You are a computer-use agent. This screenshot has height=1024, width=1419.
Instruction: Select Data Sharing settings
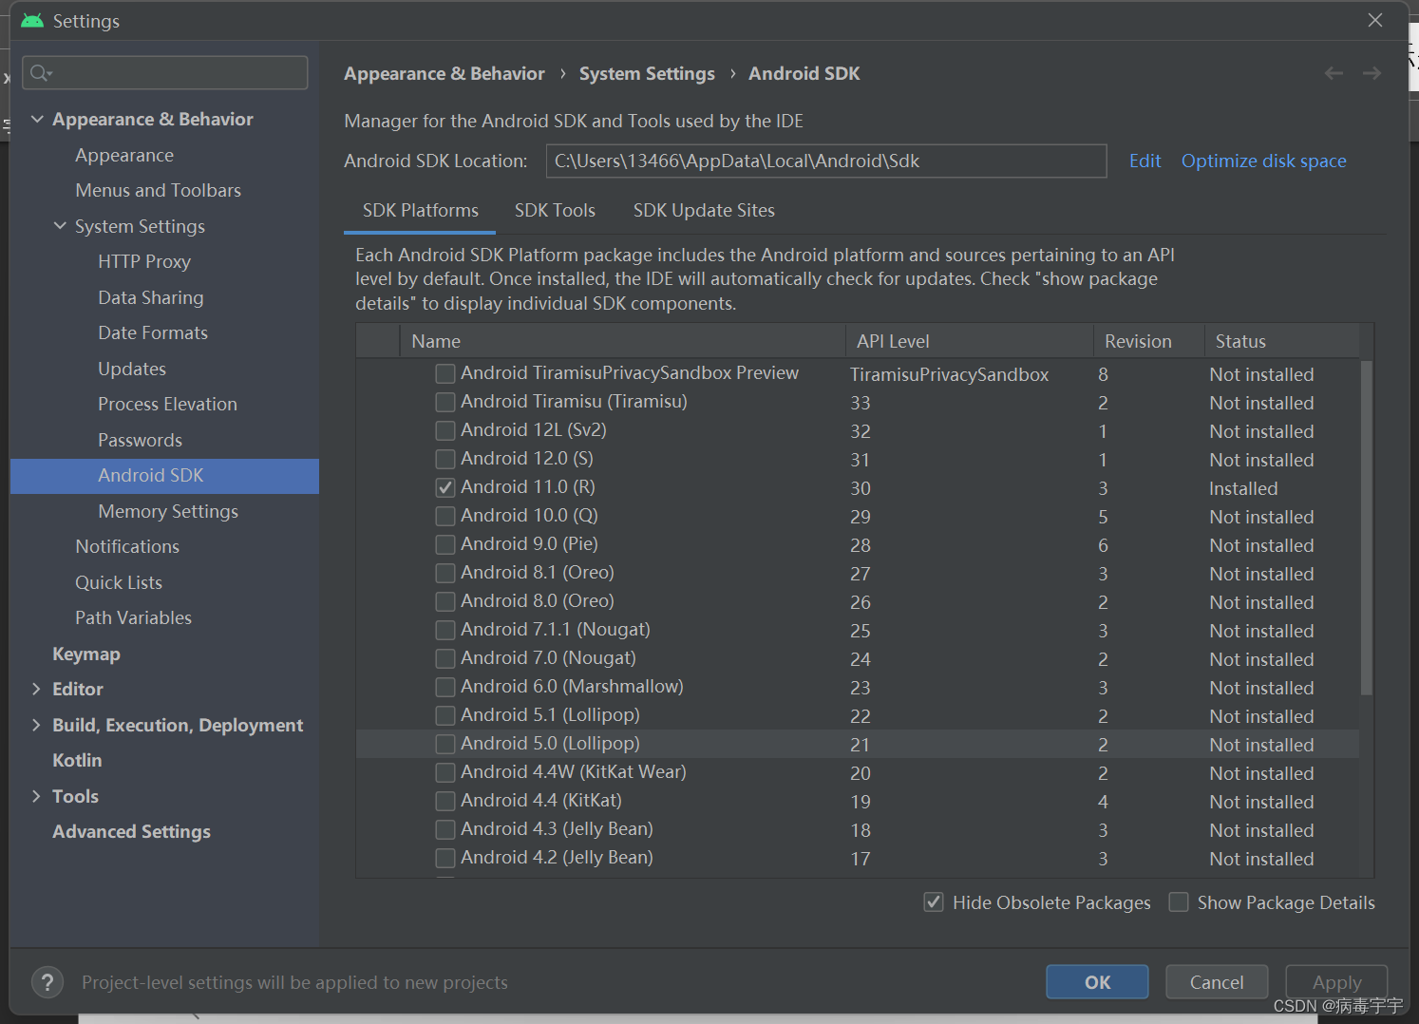(151, 297)
